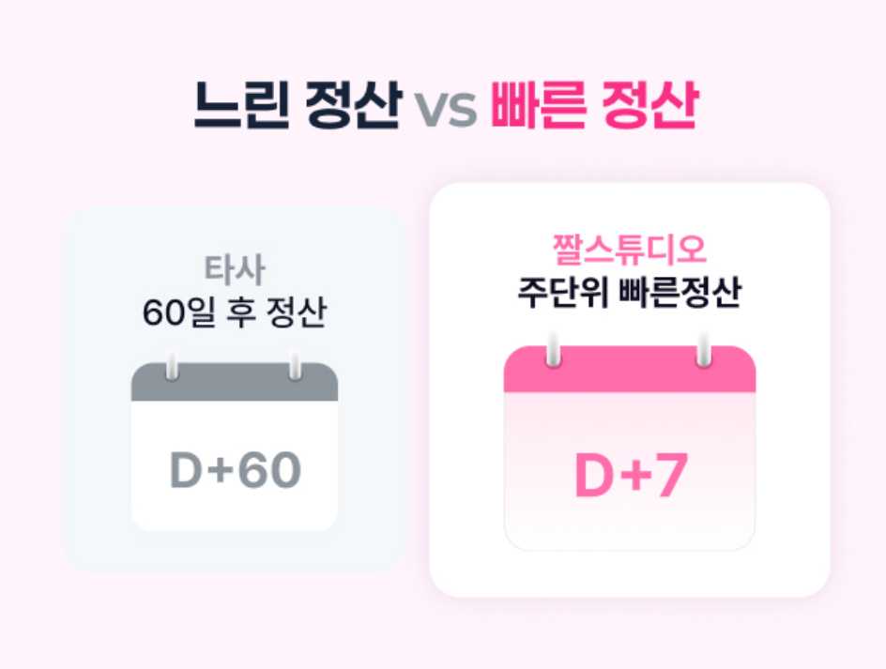Select the pink 짤스튜디오 label
Viewport: 886px width, 669px height.
(x=630, y=251)
